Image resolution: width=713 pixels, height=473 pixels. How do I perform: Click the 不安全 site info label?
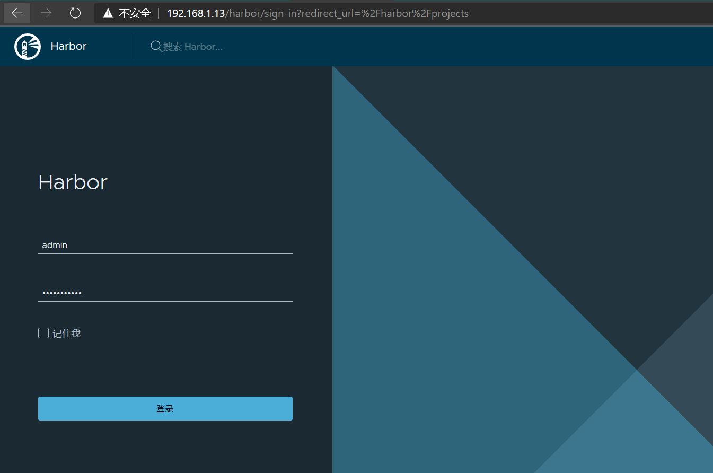click(x=135, y=13)
